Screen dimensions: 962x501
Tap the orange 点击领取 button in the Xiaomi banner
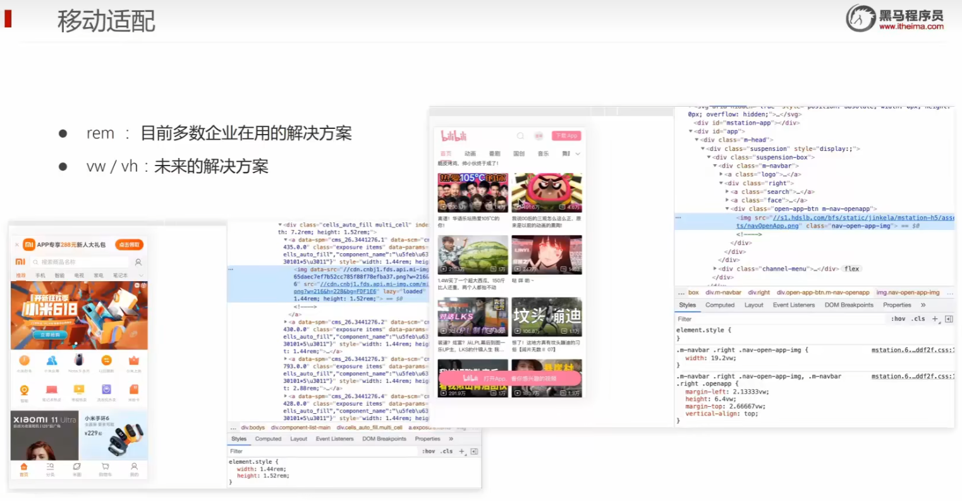tap(129, 244)
